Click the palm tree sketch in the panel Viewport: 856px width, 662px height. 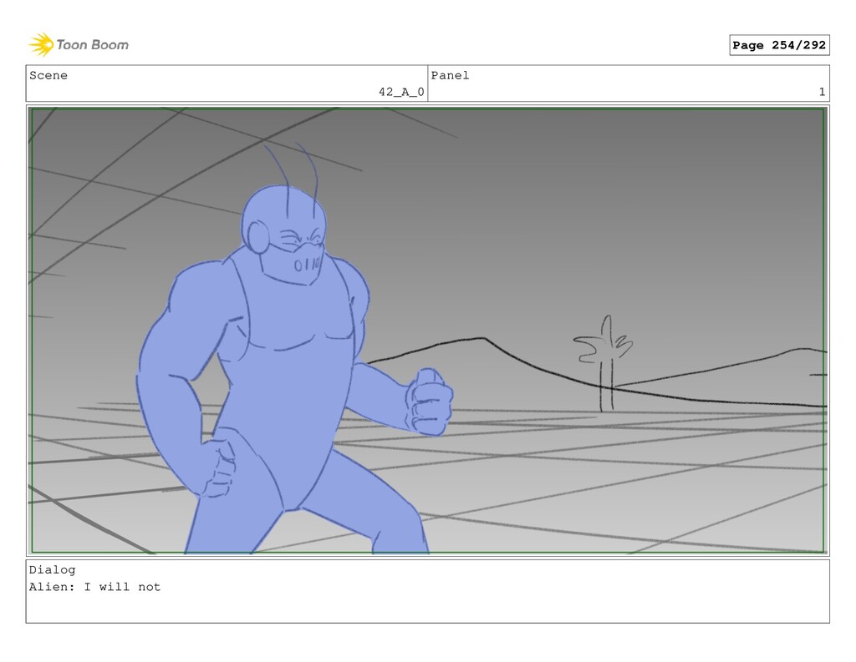coord(604,363)
